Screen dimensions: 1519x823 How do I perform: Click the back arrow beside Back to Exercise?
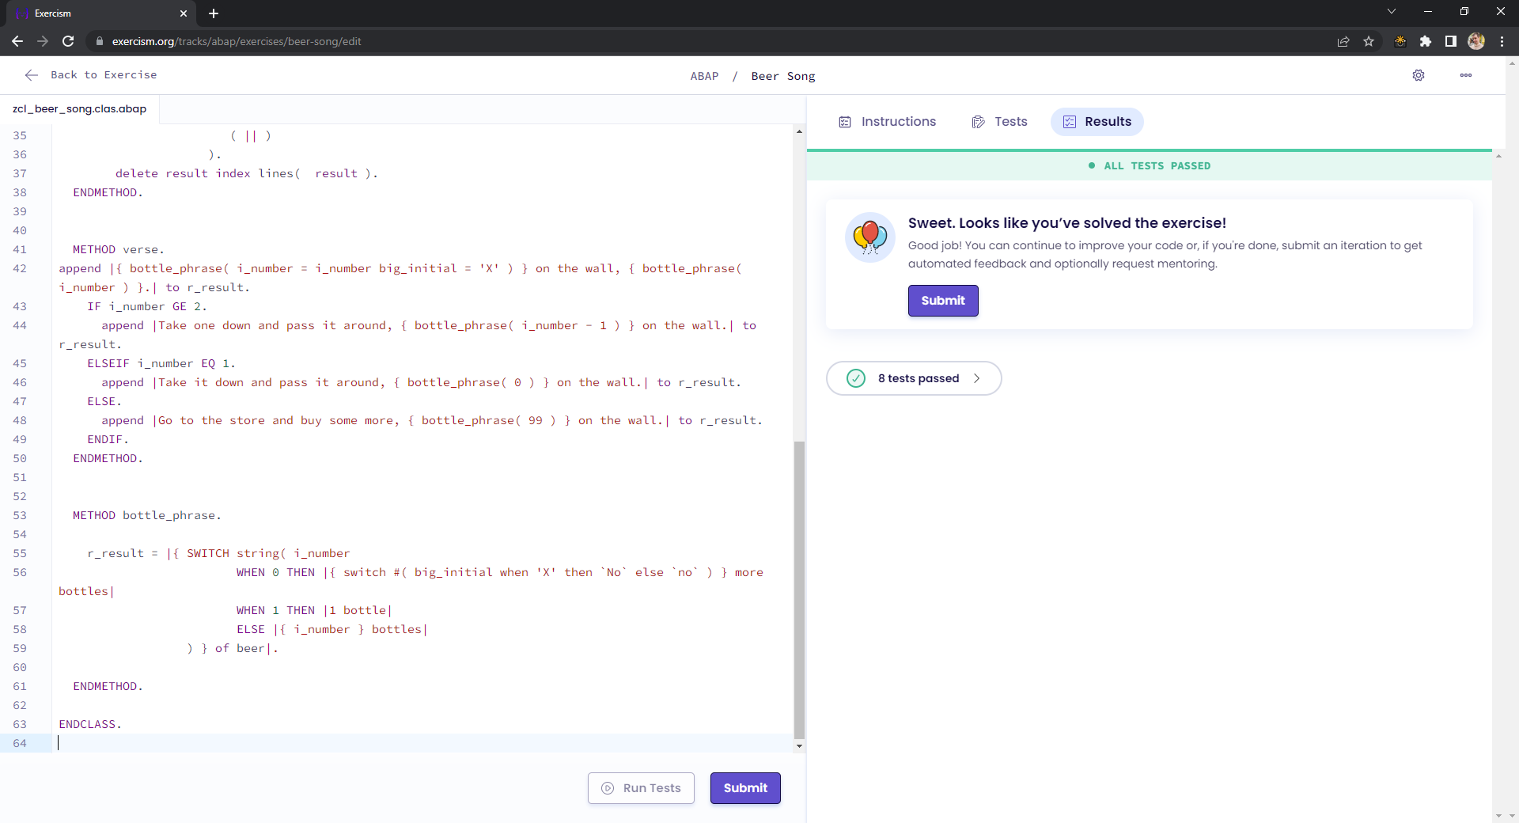(31, 75)
